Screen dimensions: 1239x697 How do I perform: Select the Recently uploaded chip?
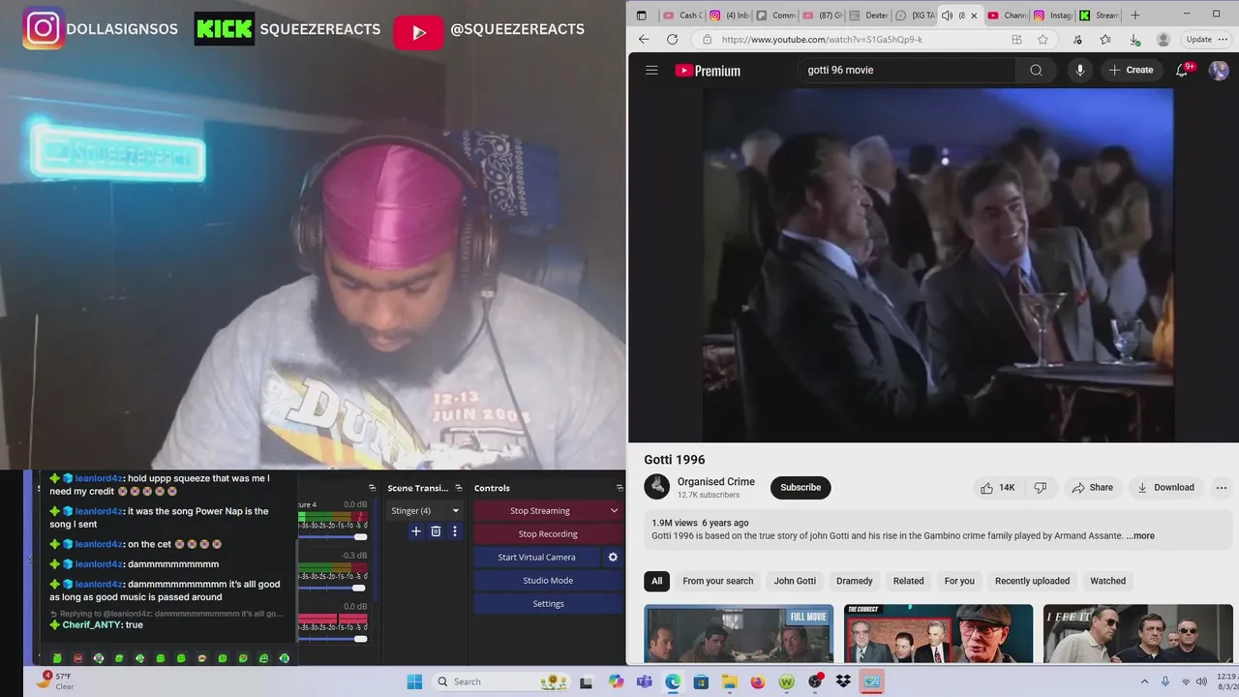(x=1032, y=581)
